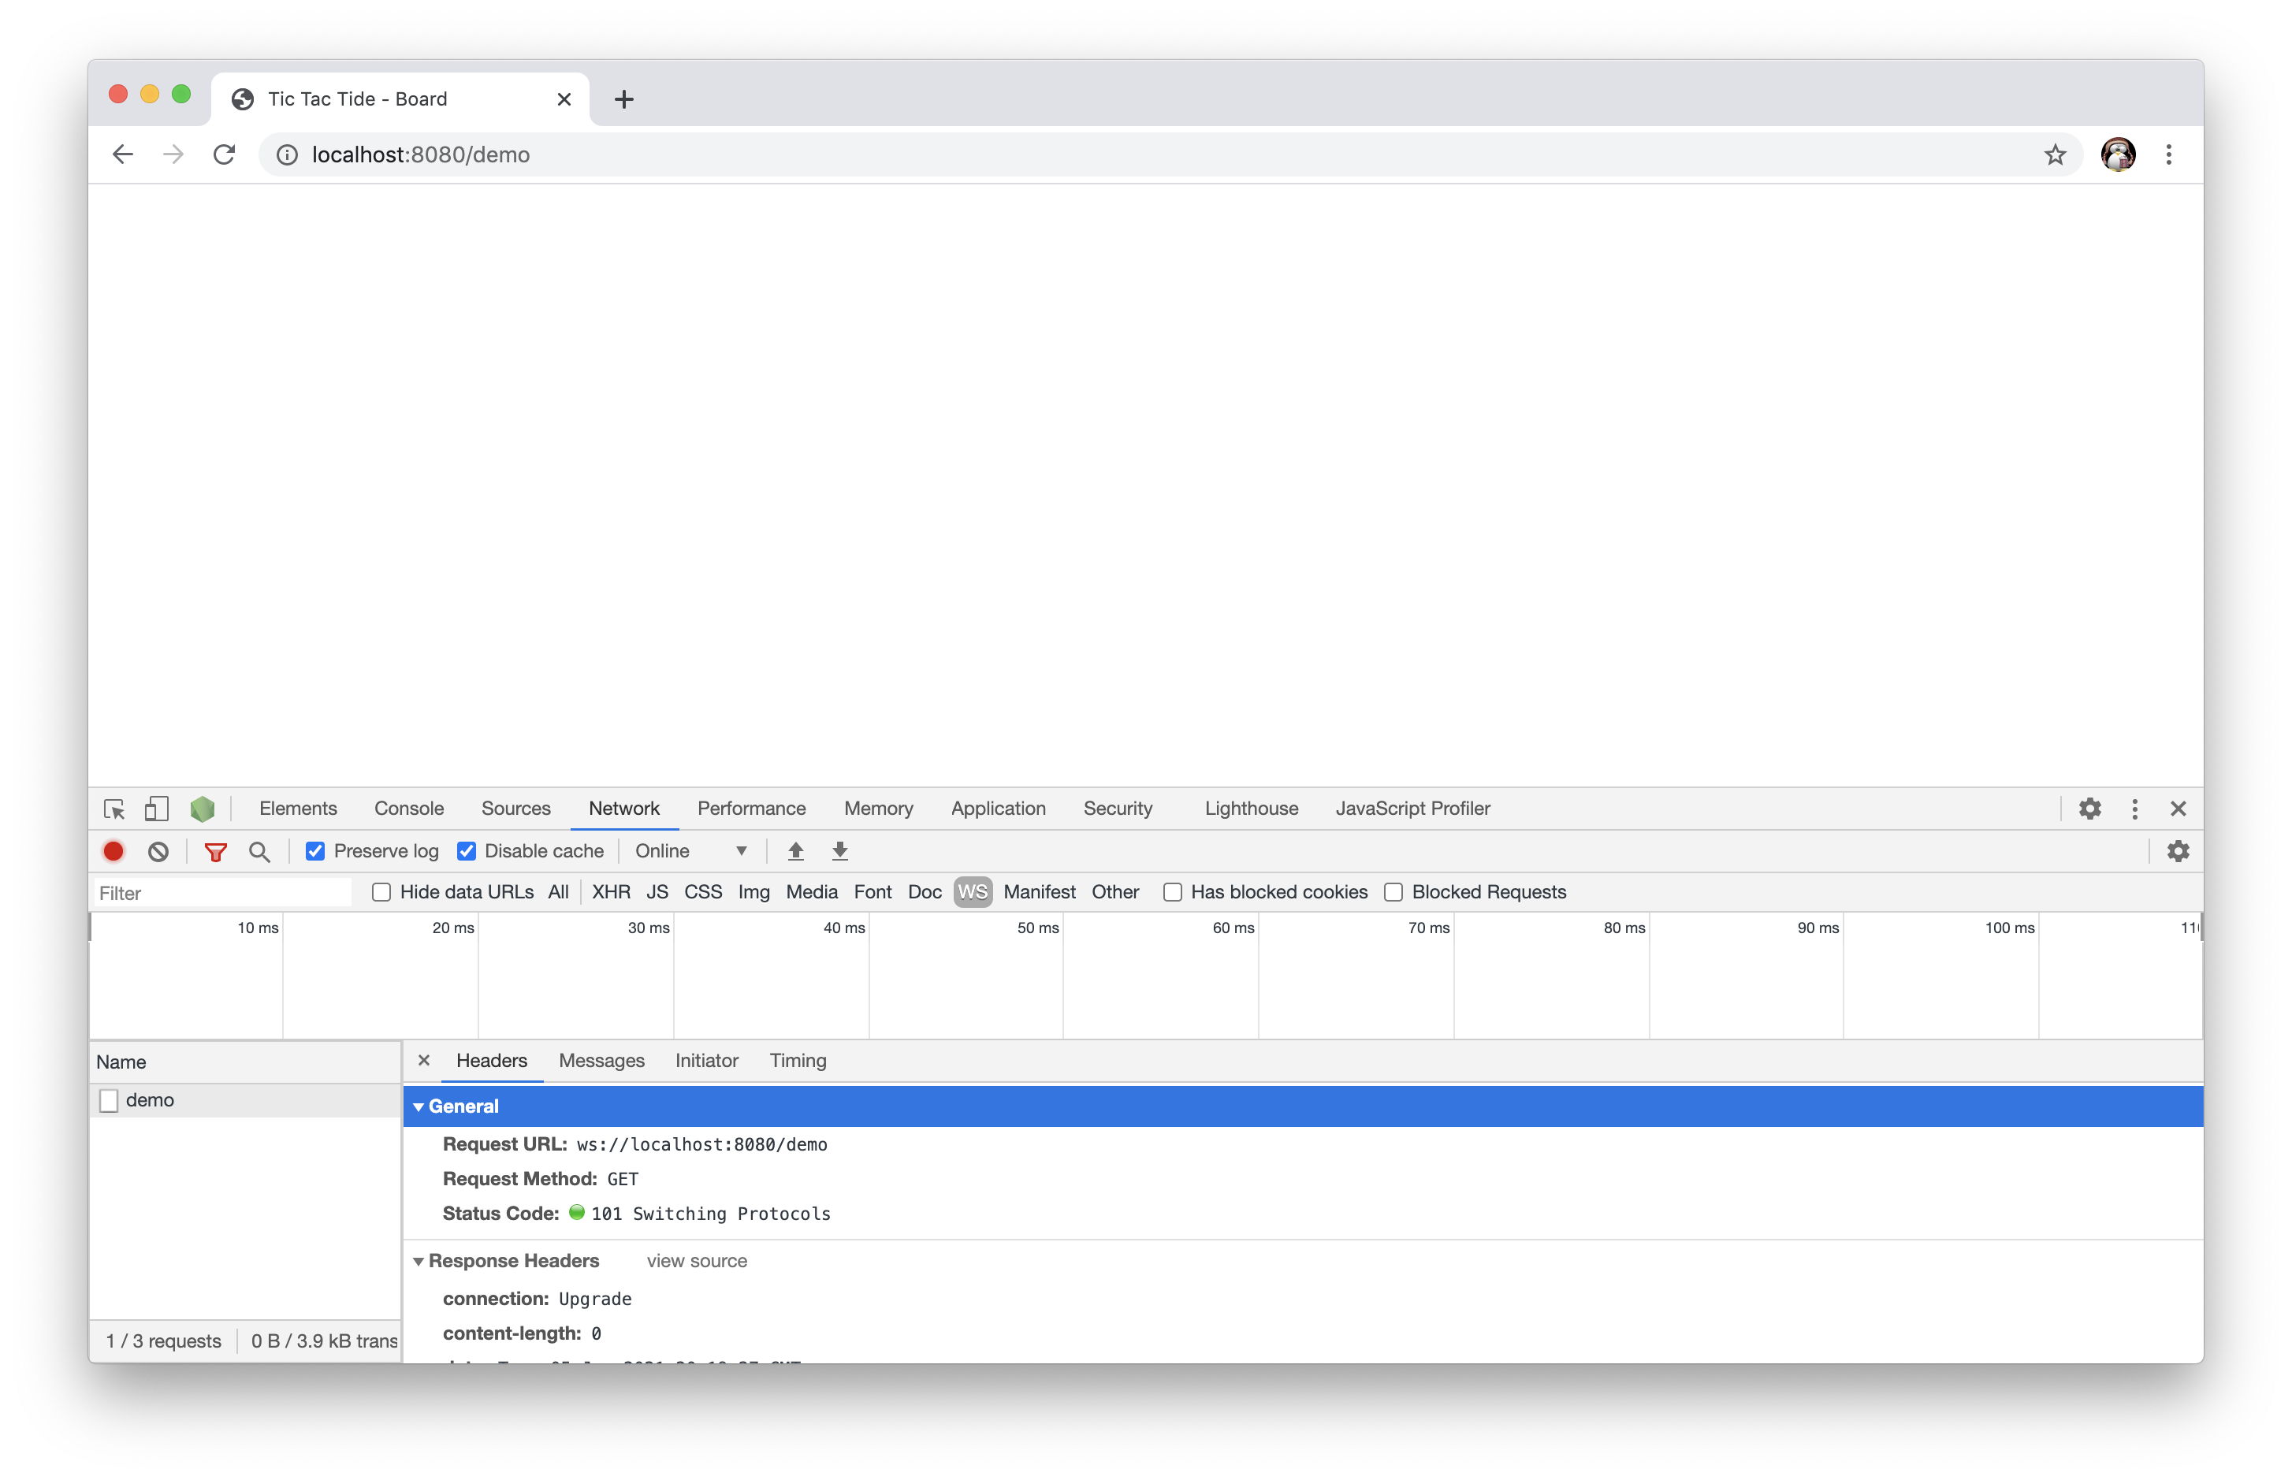
Task: Export HAR using the download arrow
Action: click(x=840, y=851)
